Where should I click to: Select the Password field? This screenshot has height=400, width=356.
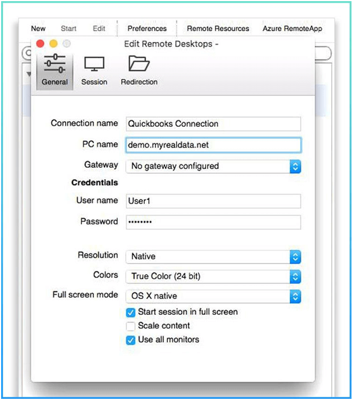[x=213, y=222]
